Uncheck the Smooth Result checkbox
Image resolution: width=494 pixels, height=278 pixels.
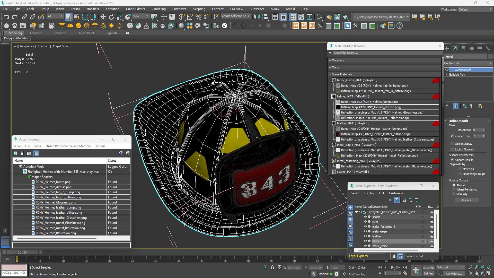tap(452, 160)
